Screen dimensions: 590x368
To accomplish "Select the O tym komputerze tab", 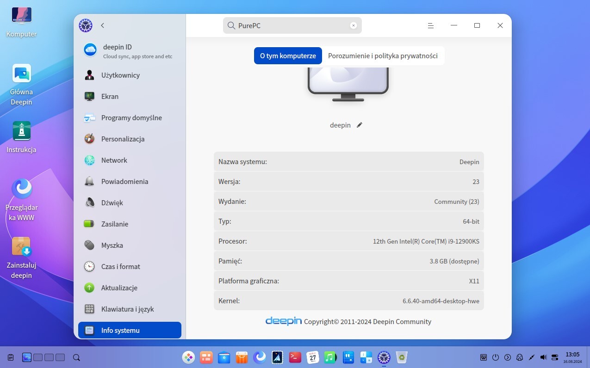I will 288,55.
